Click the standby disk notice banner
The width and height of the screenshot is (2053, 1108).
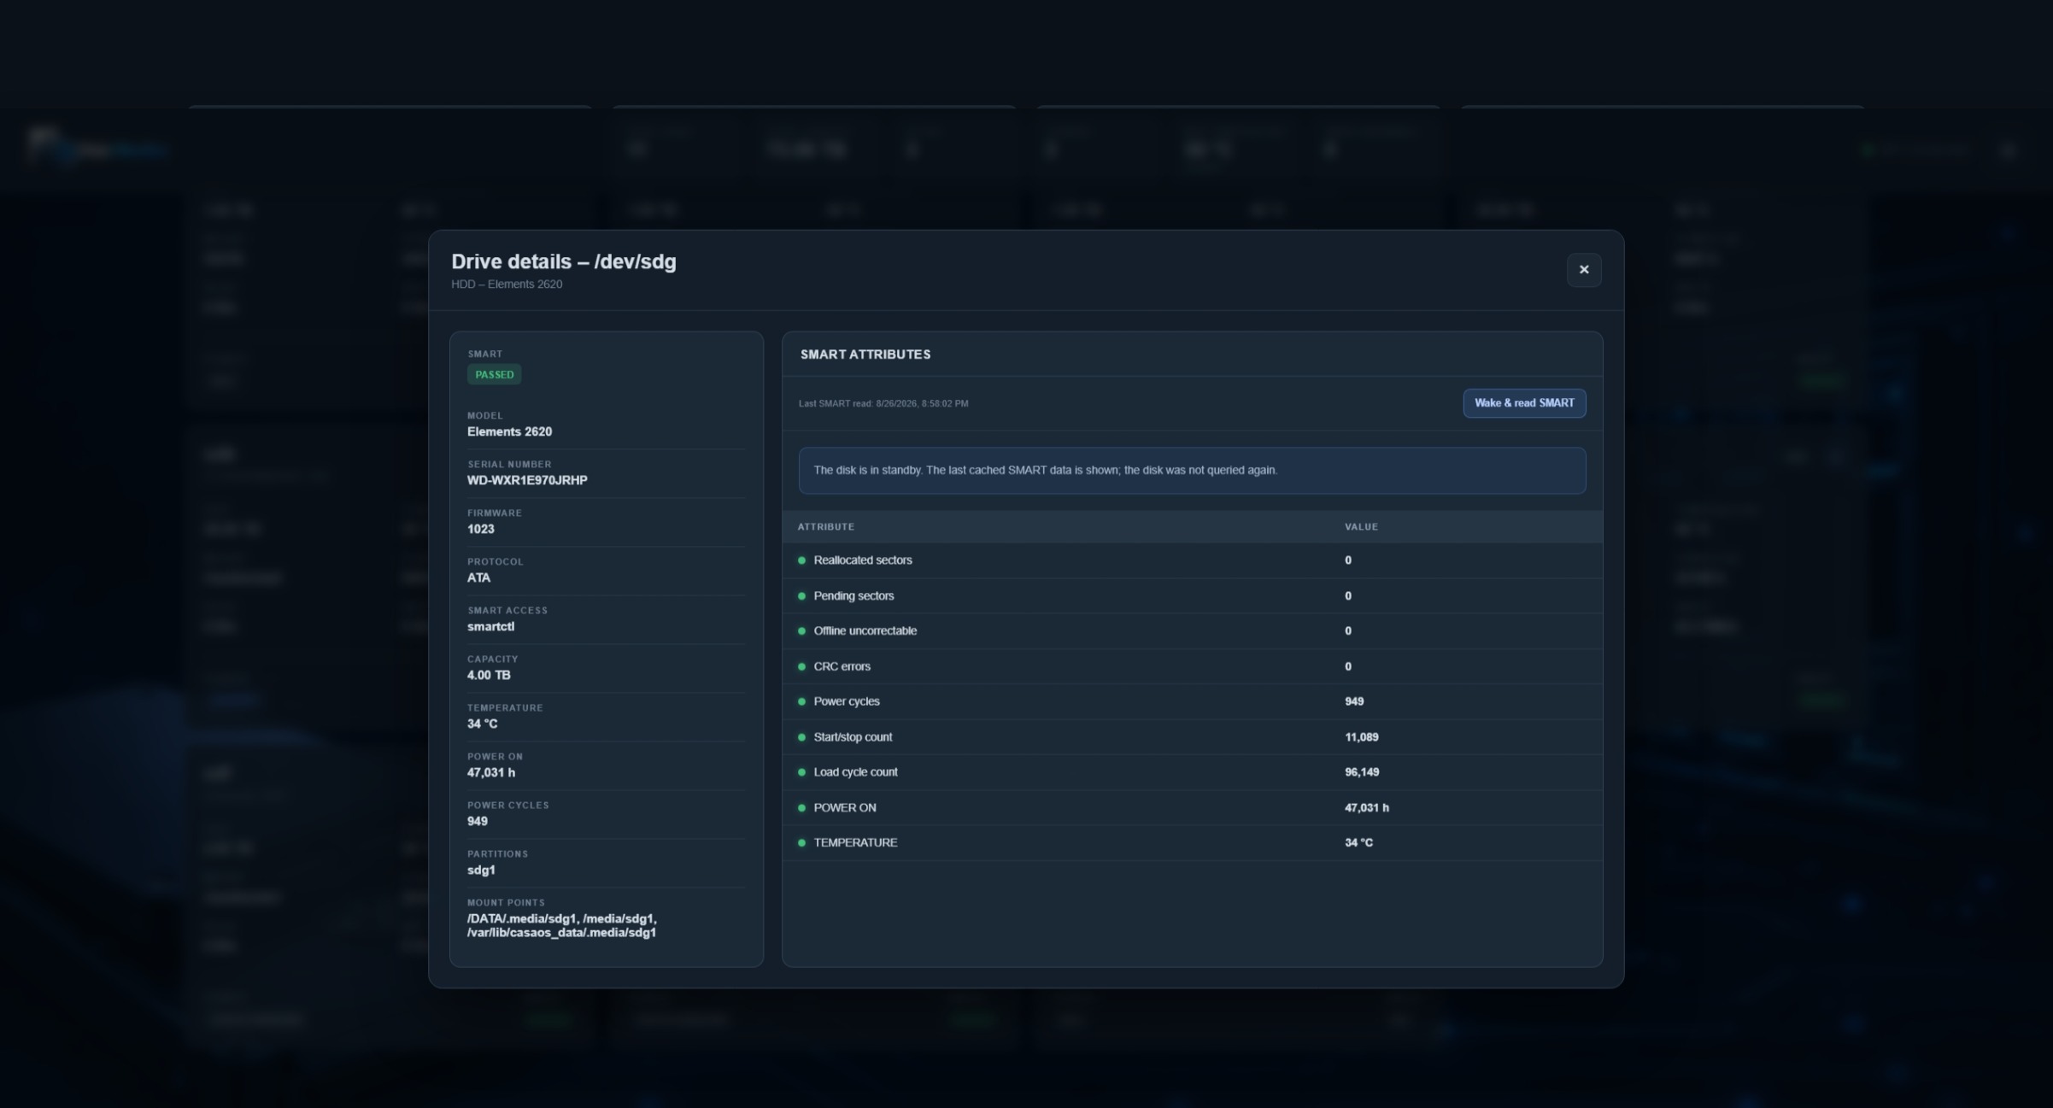click(x=1192, y=471)
